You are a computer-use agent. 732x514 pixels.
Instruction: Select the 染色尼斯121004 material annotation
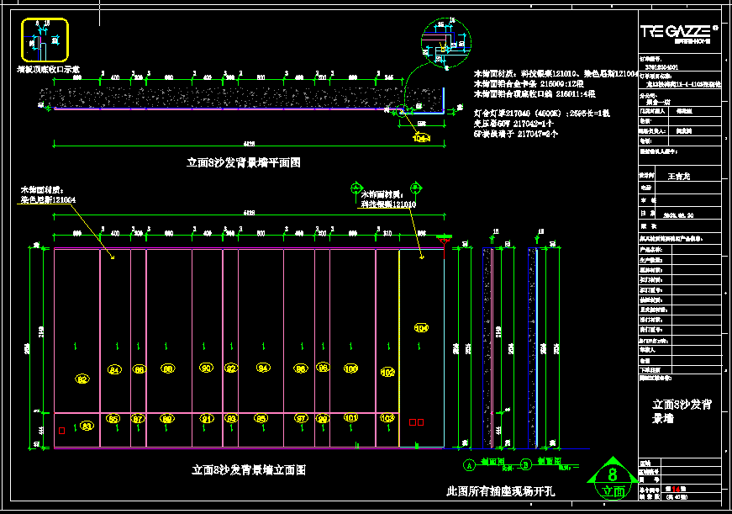pos(48,200)
